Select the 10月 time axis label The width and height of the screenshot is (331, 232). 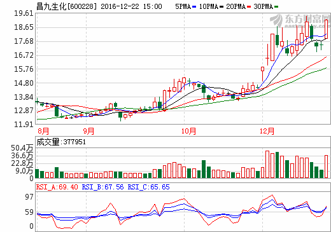pos(188,131)
